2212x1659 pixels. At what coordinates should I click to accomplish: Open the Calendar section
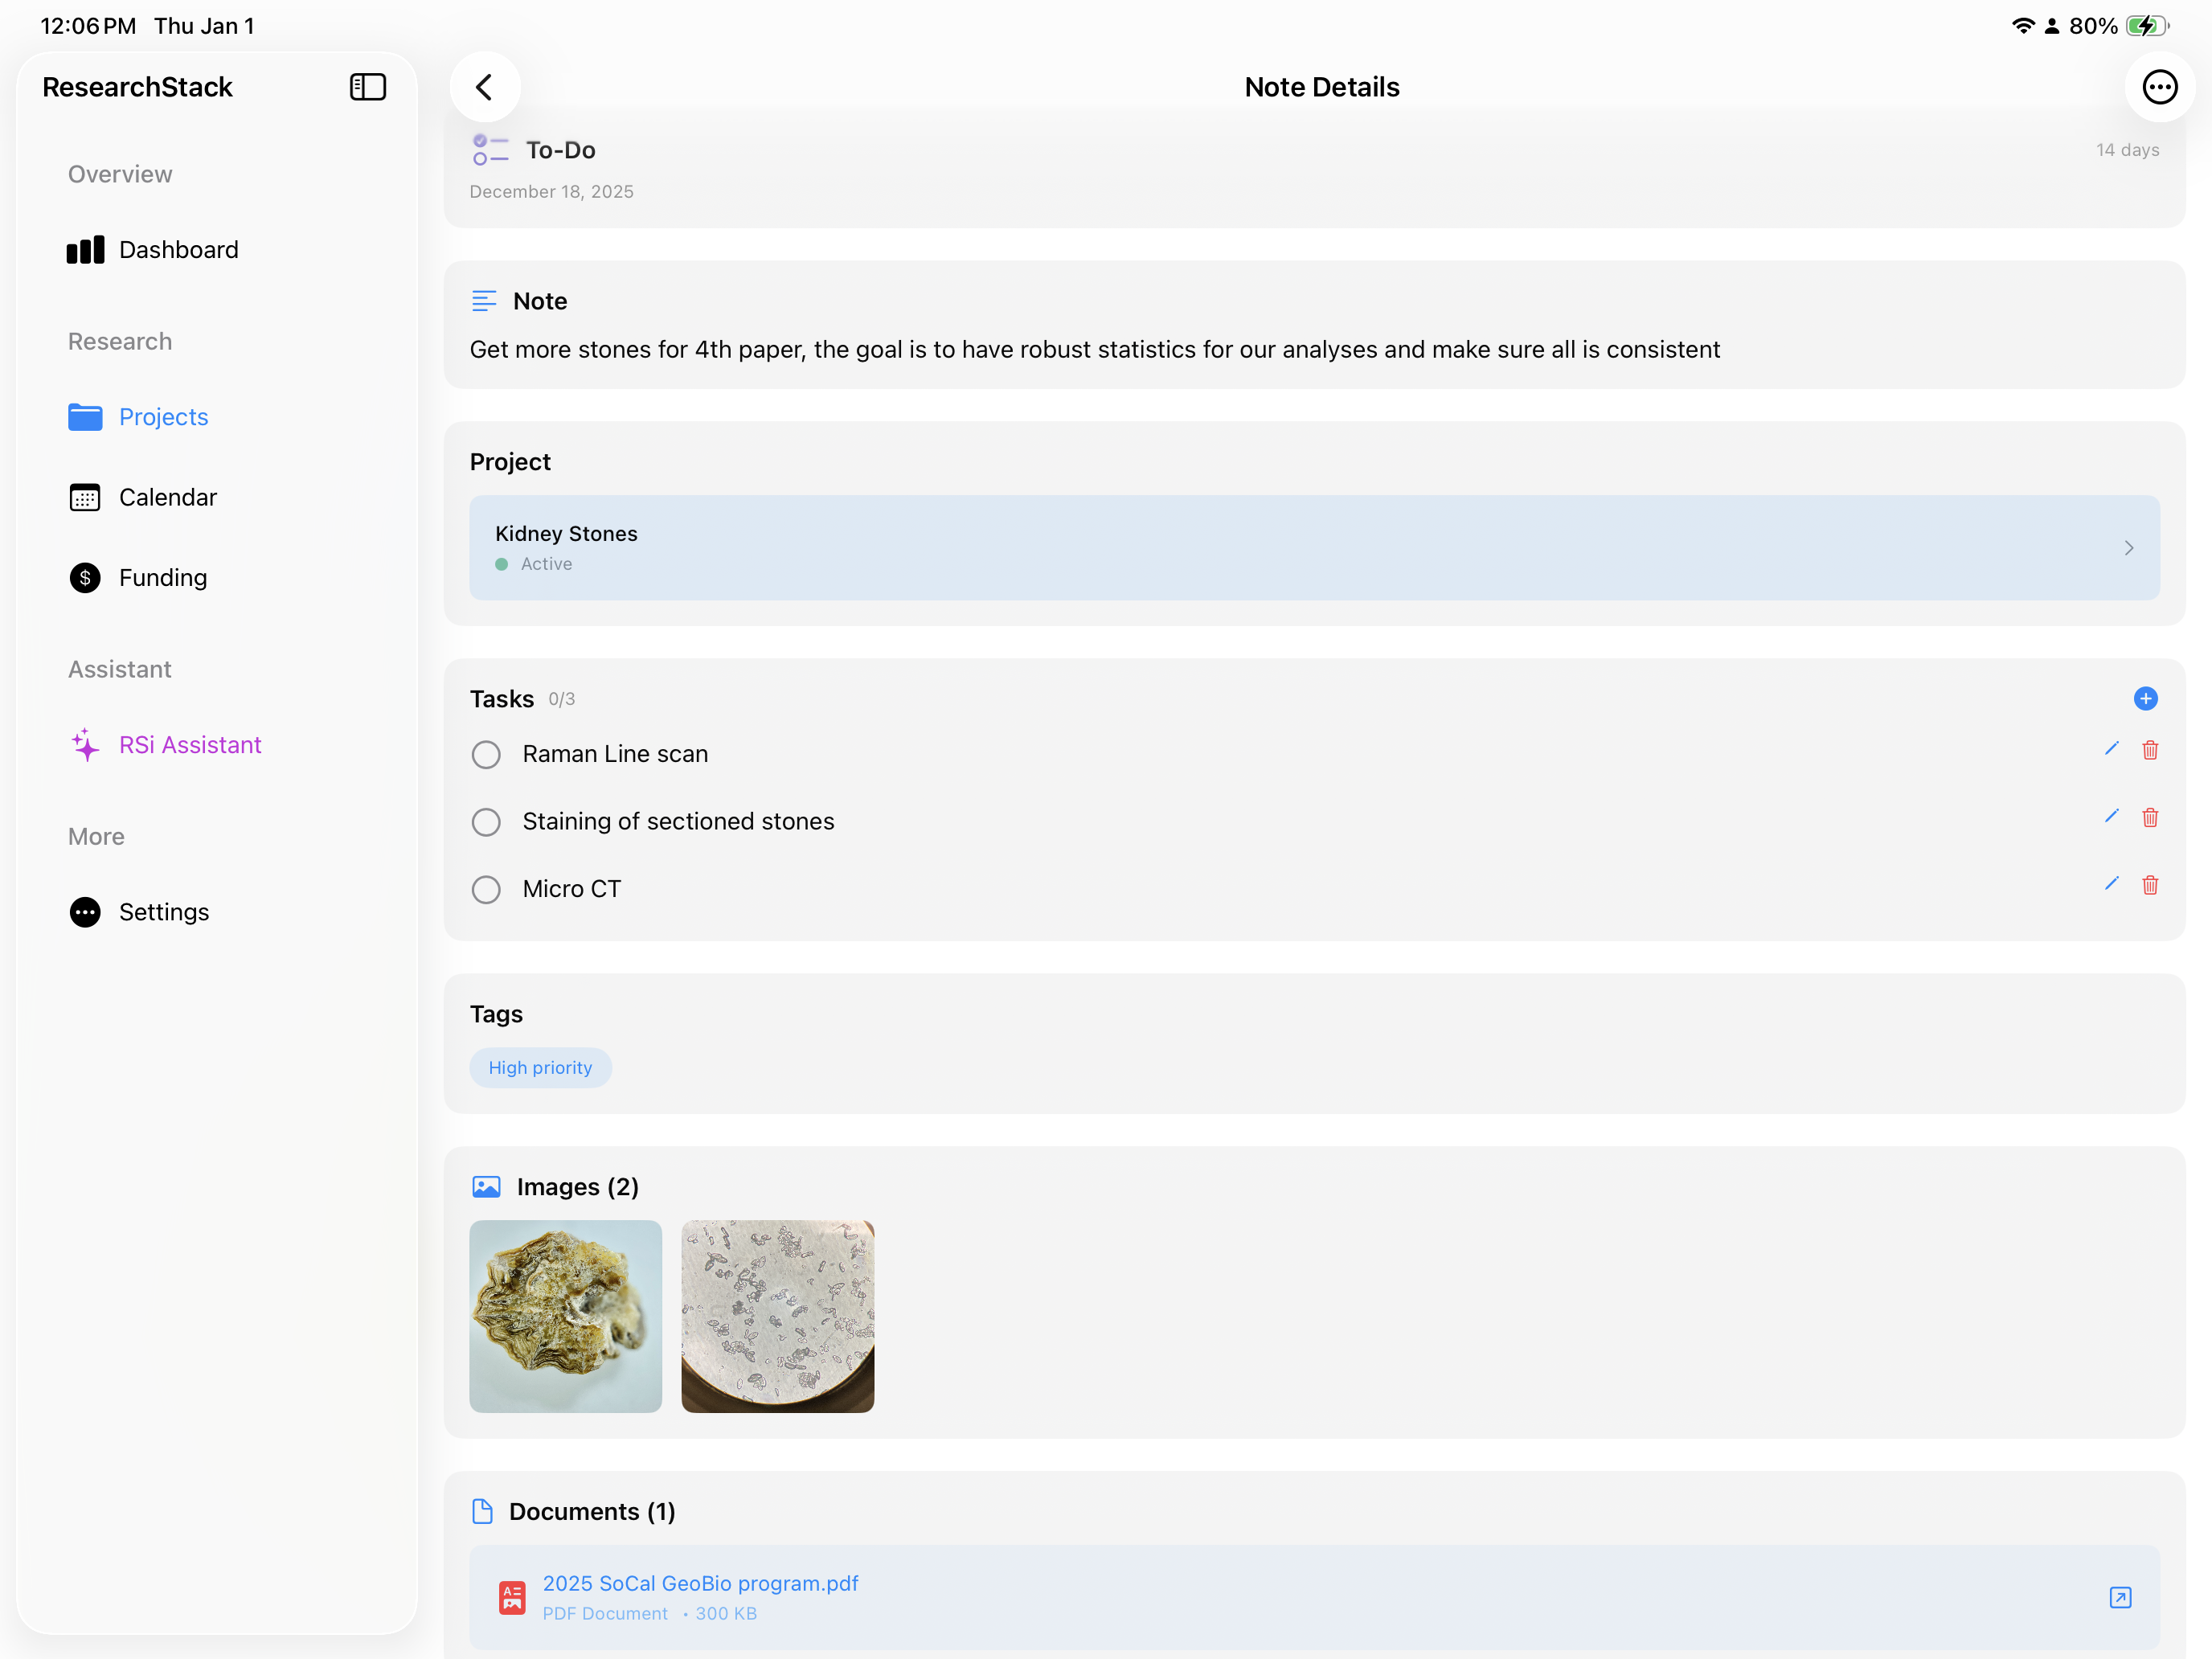(x=167, y=497)
